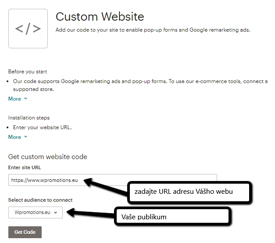
Task: Click the Get Code button
Action: click(x=25, y=232)
